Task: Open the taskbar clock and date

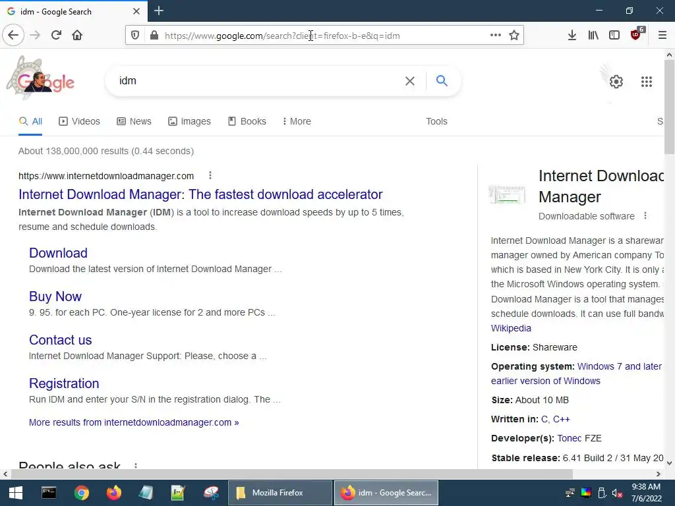Action: pos(646,493)
